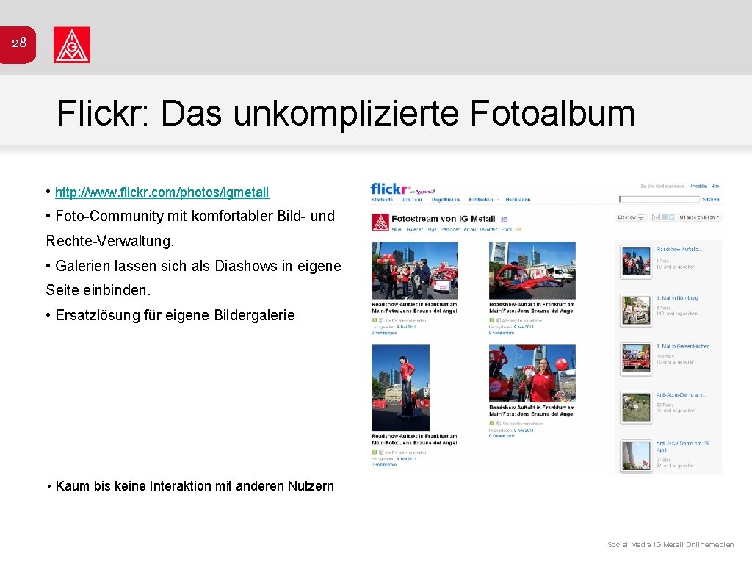The width and height of the screenshot is (752, 564).
Task: Click footer Social Media IG Metall Onlinemedien
Action: (670, 544)
